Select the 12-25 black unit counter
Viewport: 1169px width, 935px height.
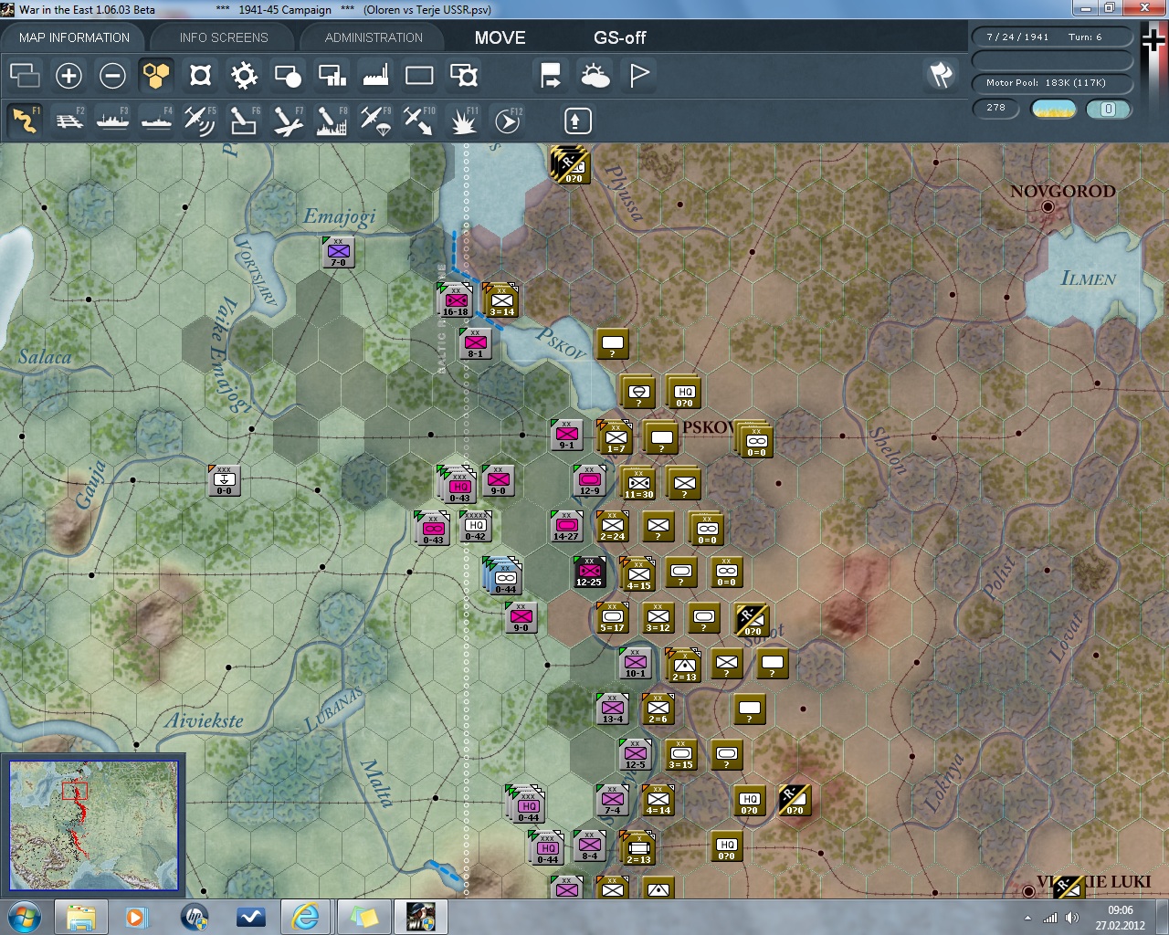[589, 572]
